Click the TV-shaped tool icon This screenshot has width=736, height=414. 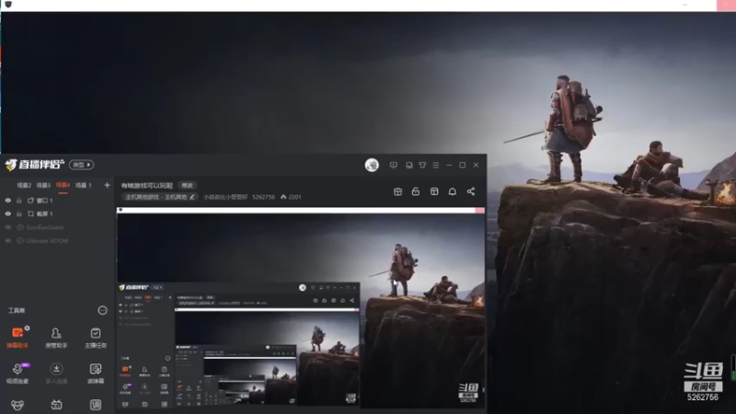pyautogui.click(x=56, y=405)
